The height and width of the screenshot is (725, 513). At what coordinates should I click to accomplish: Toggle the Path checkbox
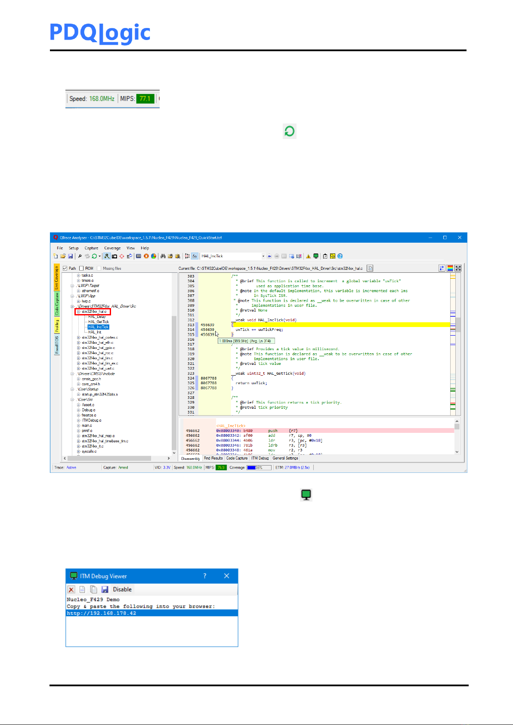(x=65, y=268)
